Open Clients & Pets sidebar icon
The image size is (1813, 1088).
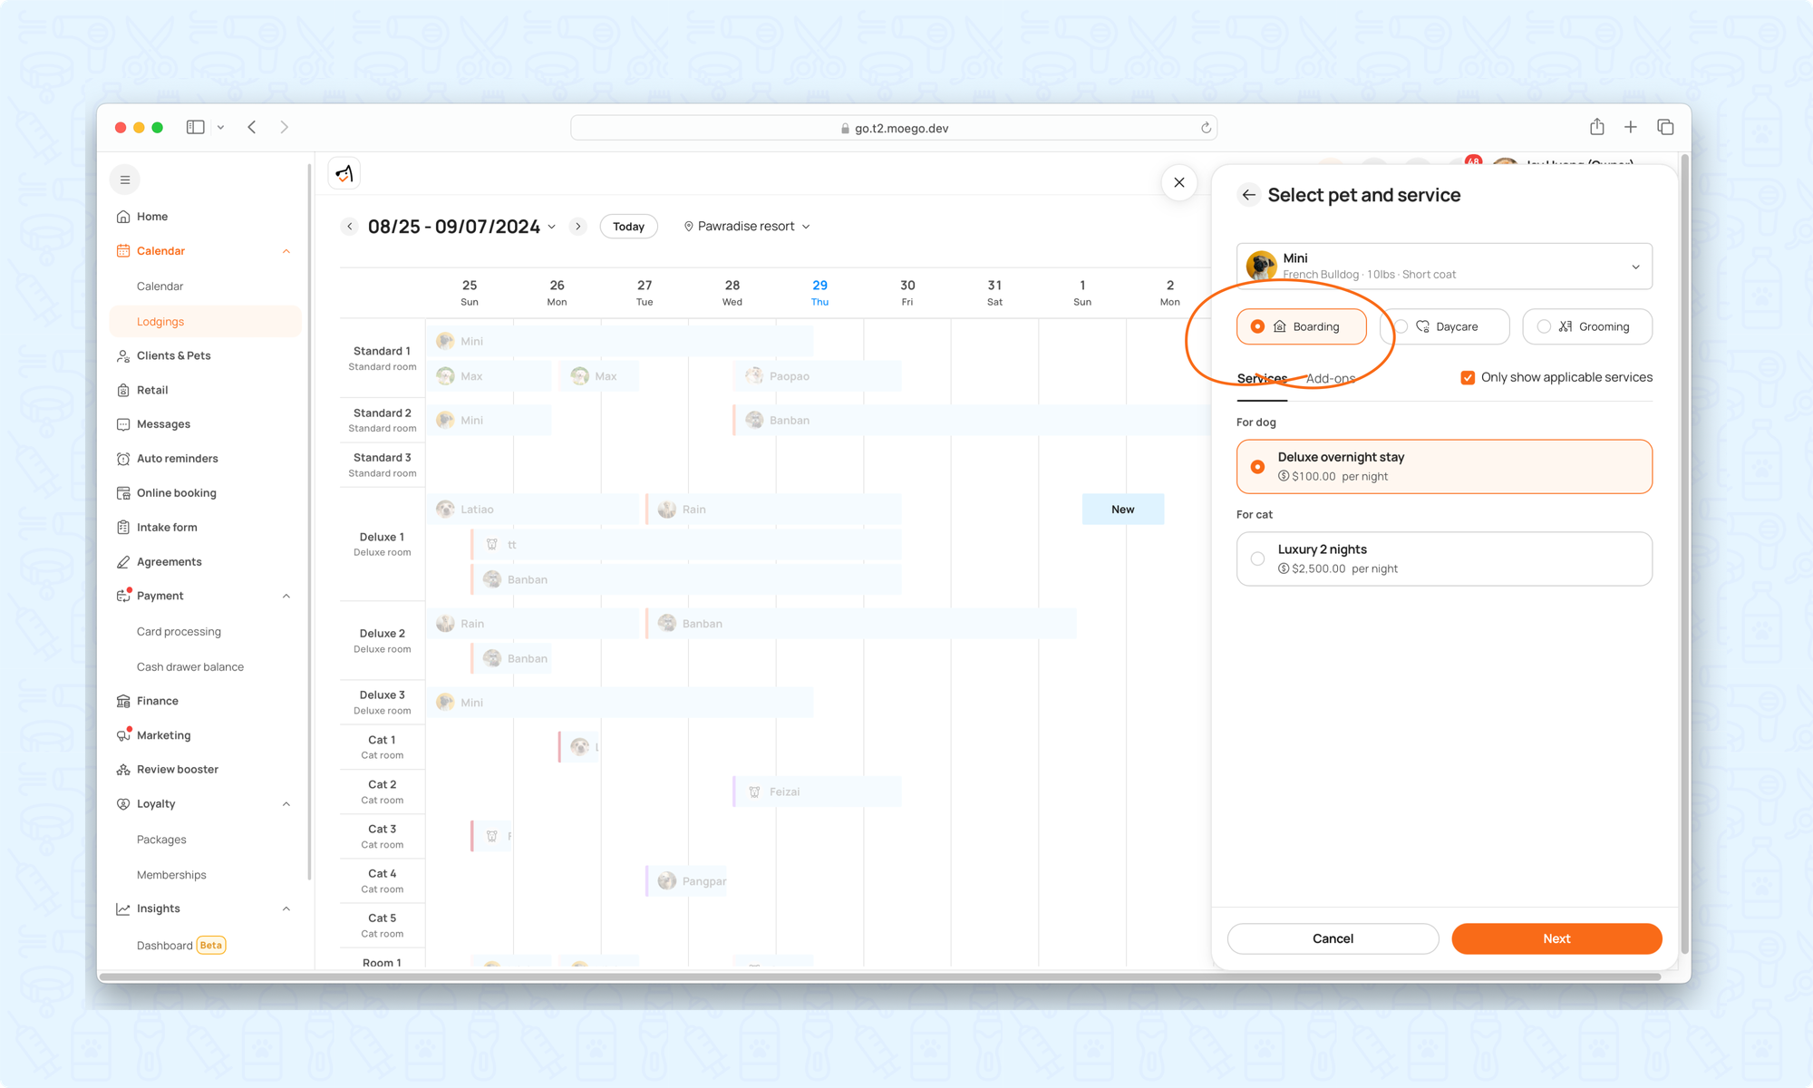(x=123, y=356)
